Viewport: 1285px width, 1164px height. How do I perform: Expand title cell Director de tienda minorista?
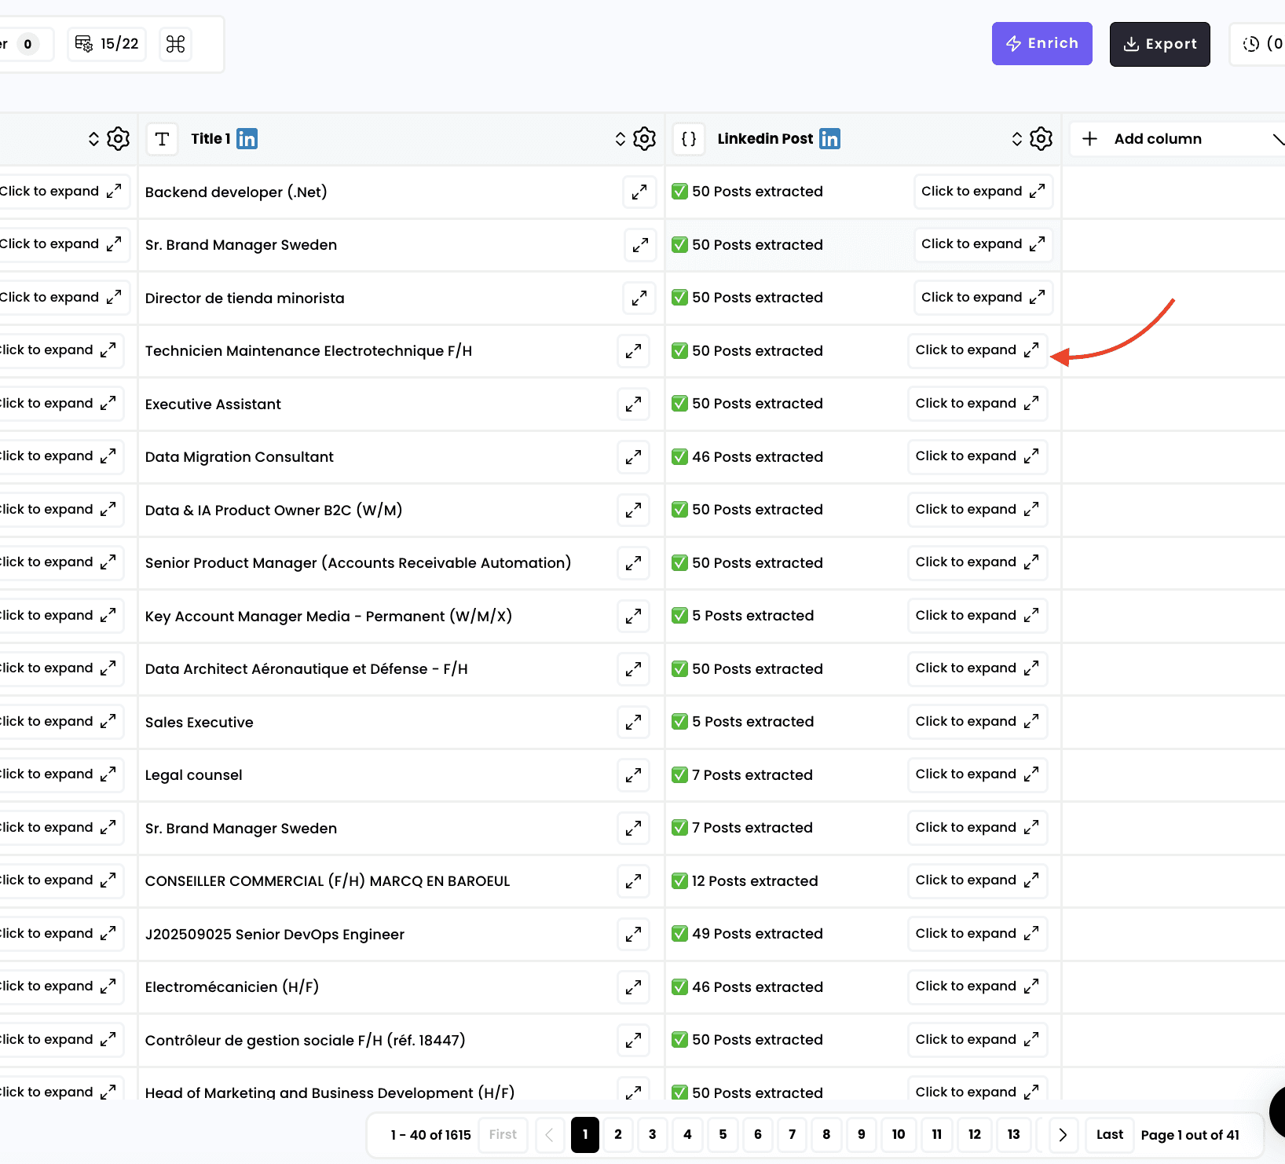coord(639,298)
